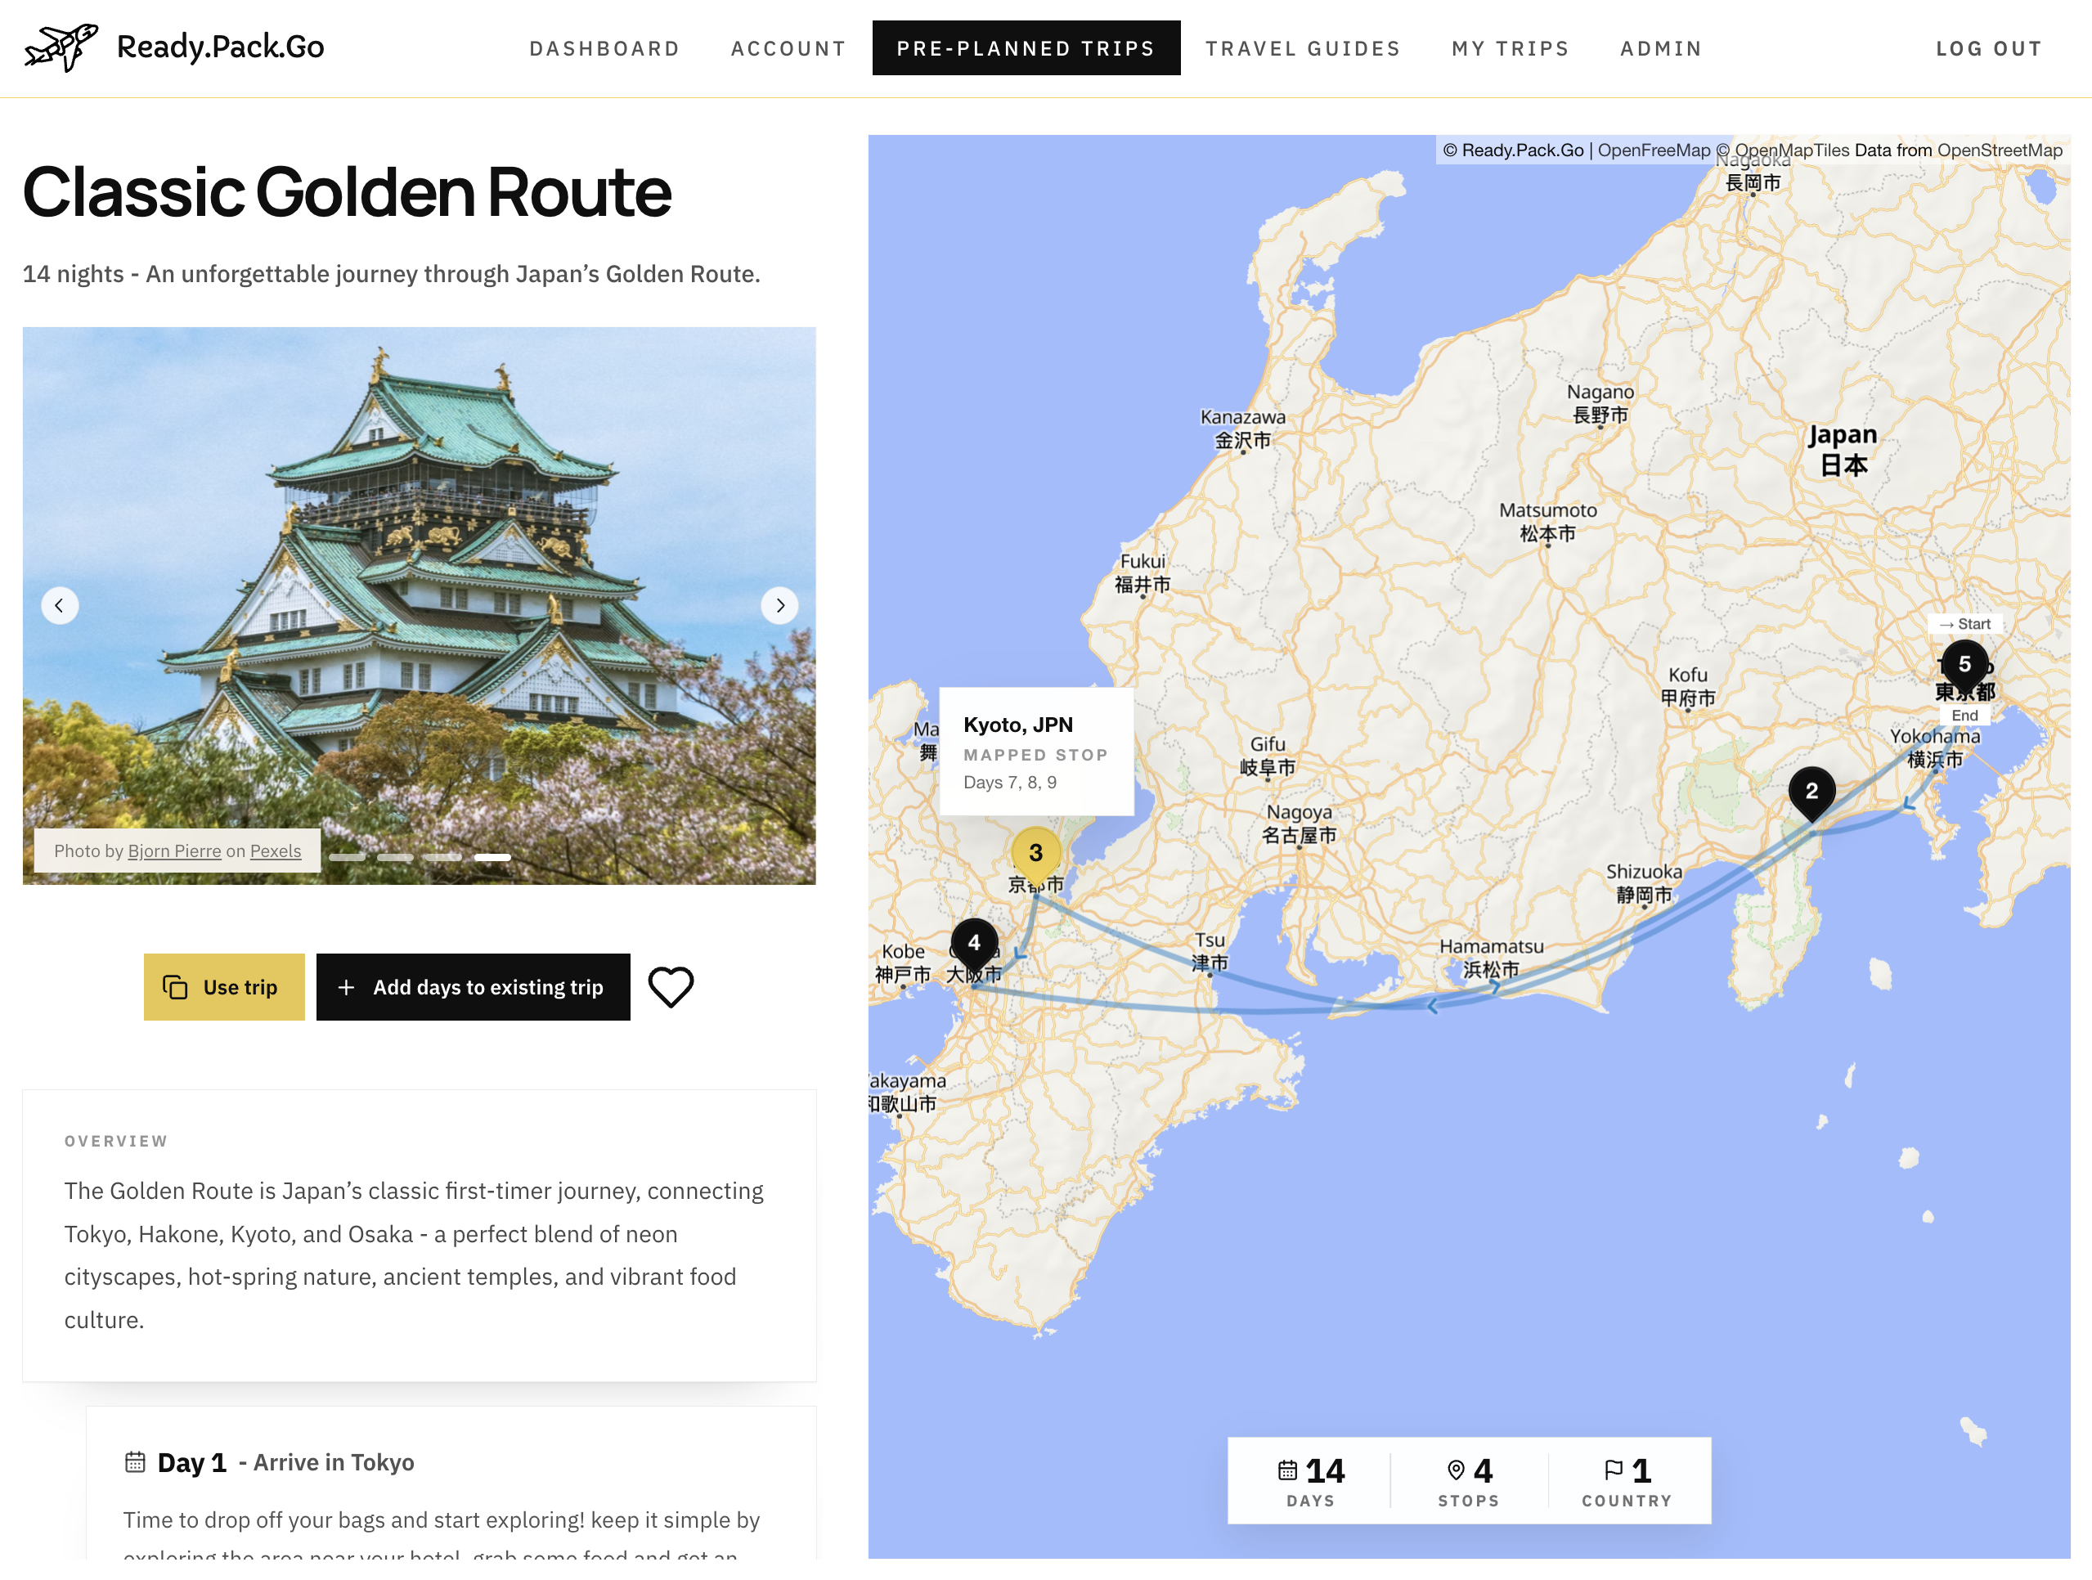
Task: Click the 14 nights trip subtitle text
Action: coord(392,274)
